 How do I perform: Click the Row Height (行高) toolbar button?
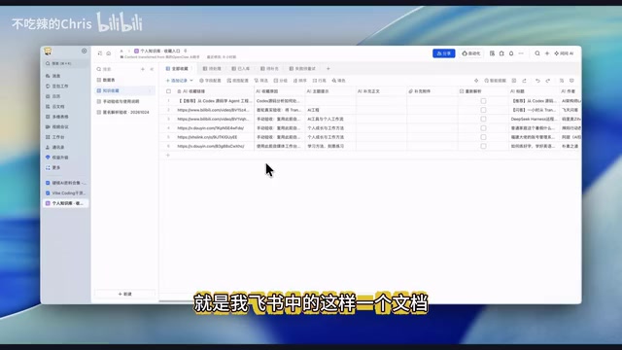pos(319,81)
